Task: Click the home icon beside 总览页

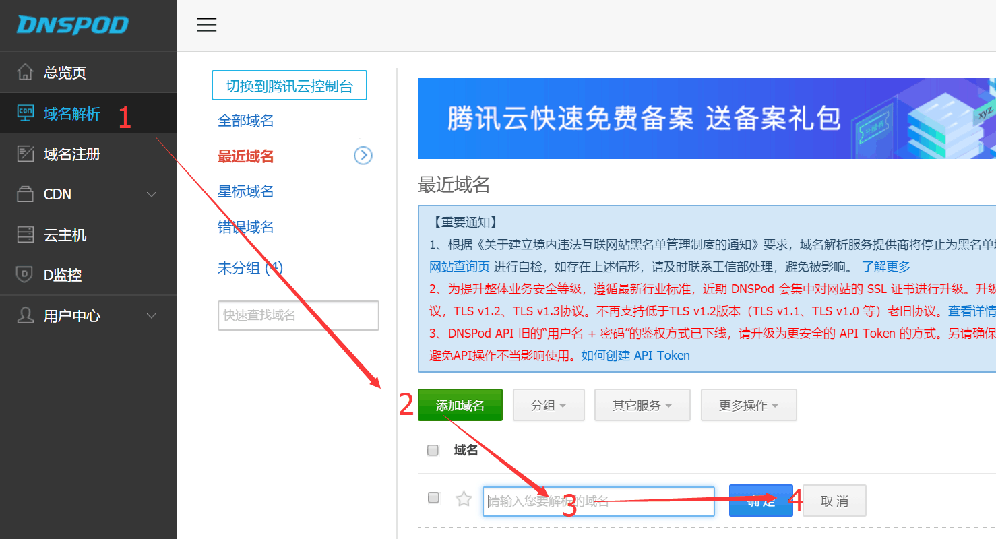Action: tap(25, 72)
